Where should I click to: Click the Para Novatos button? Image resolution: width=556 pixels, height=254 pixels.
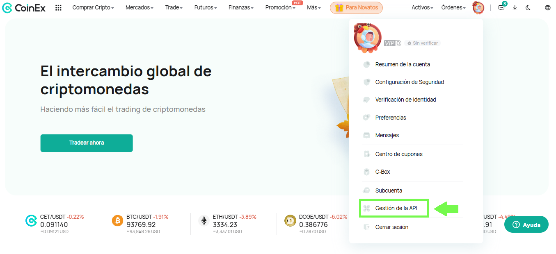(x=356, y=8)
